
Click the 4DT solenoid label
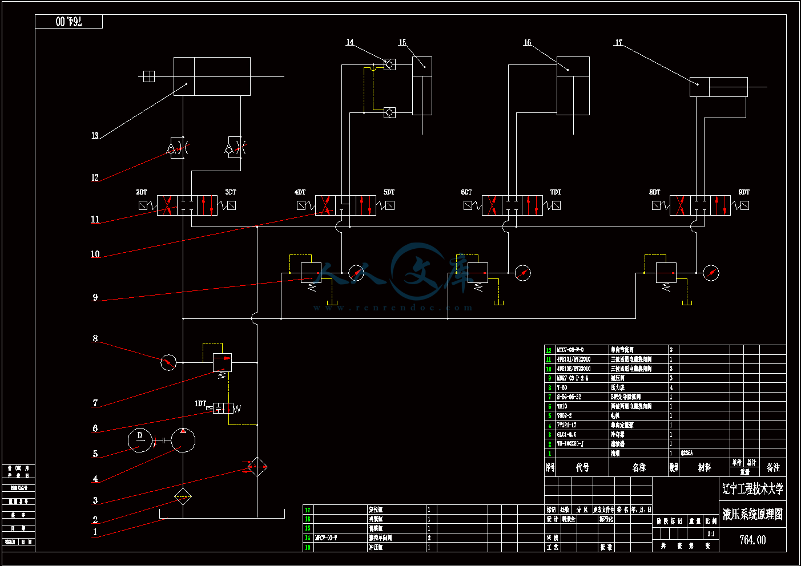pos(300,192)
